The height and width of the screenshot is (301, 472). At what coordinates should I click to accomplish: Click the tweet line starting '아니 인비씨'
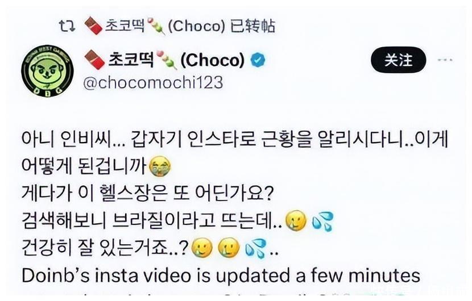pos(235,139)
